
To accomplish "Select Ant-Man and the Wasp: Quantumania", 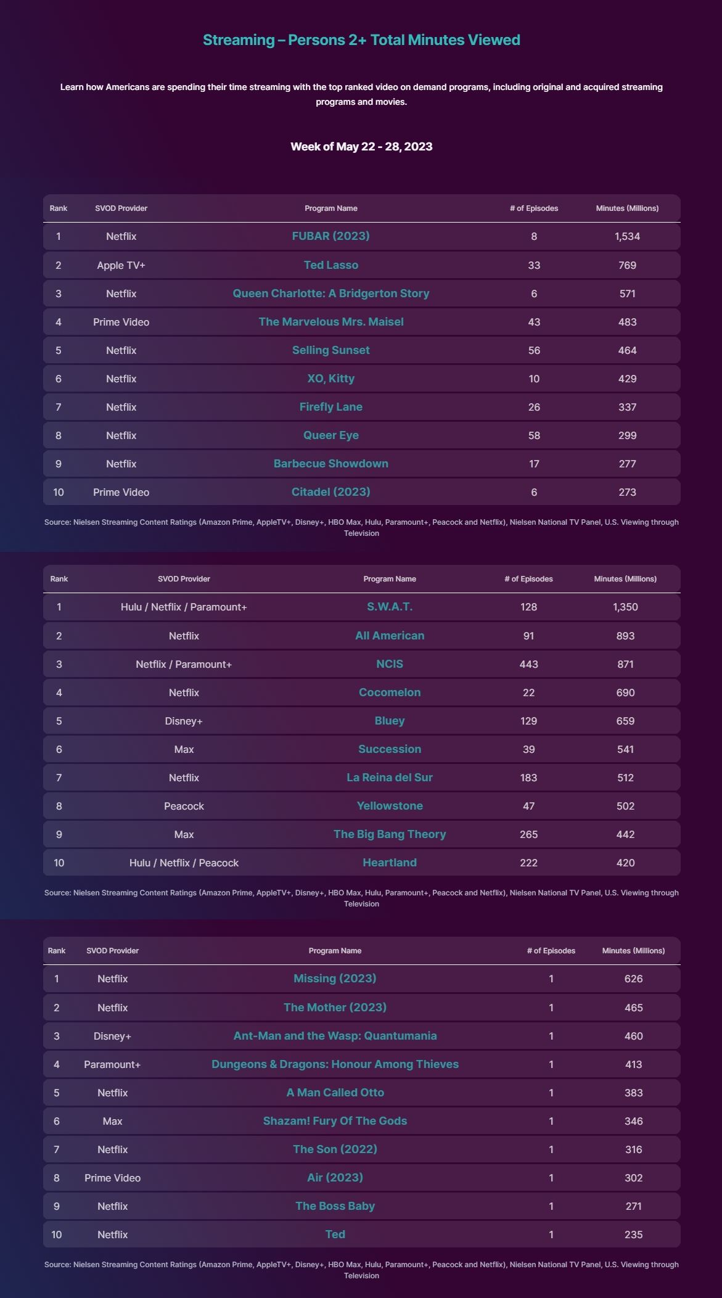I will coord(335,1036).
